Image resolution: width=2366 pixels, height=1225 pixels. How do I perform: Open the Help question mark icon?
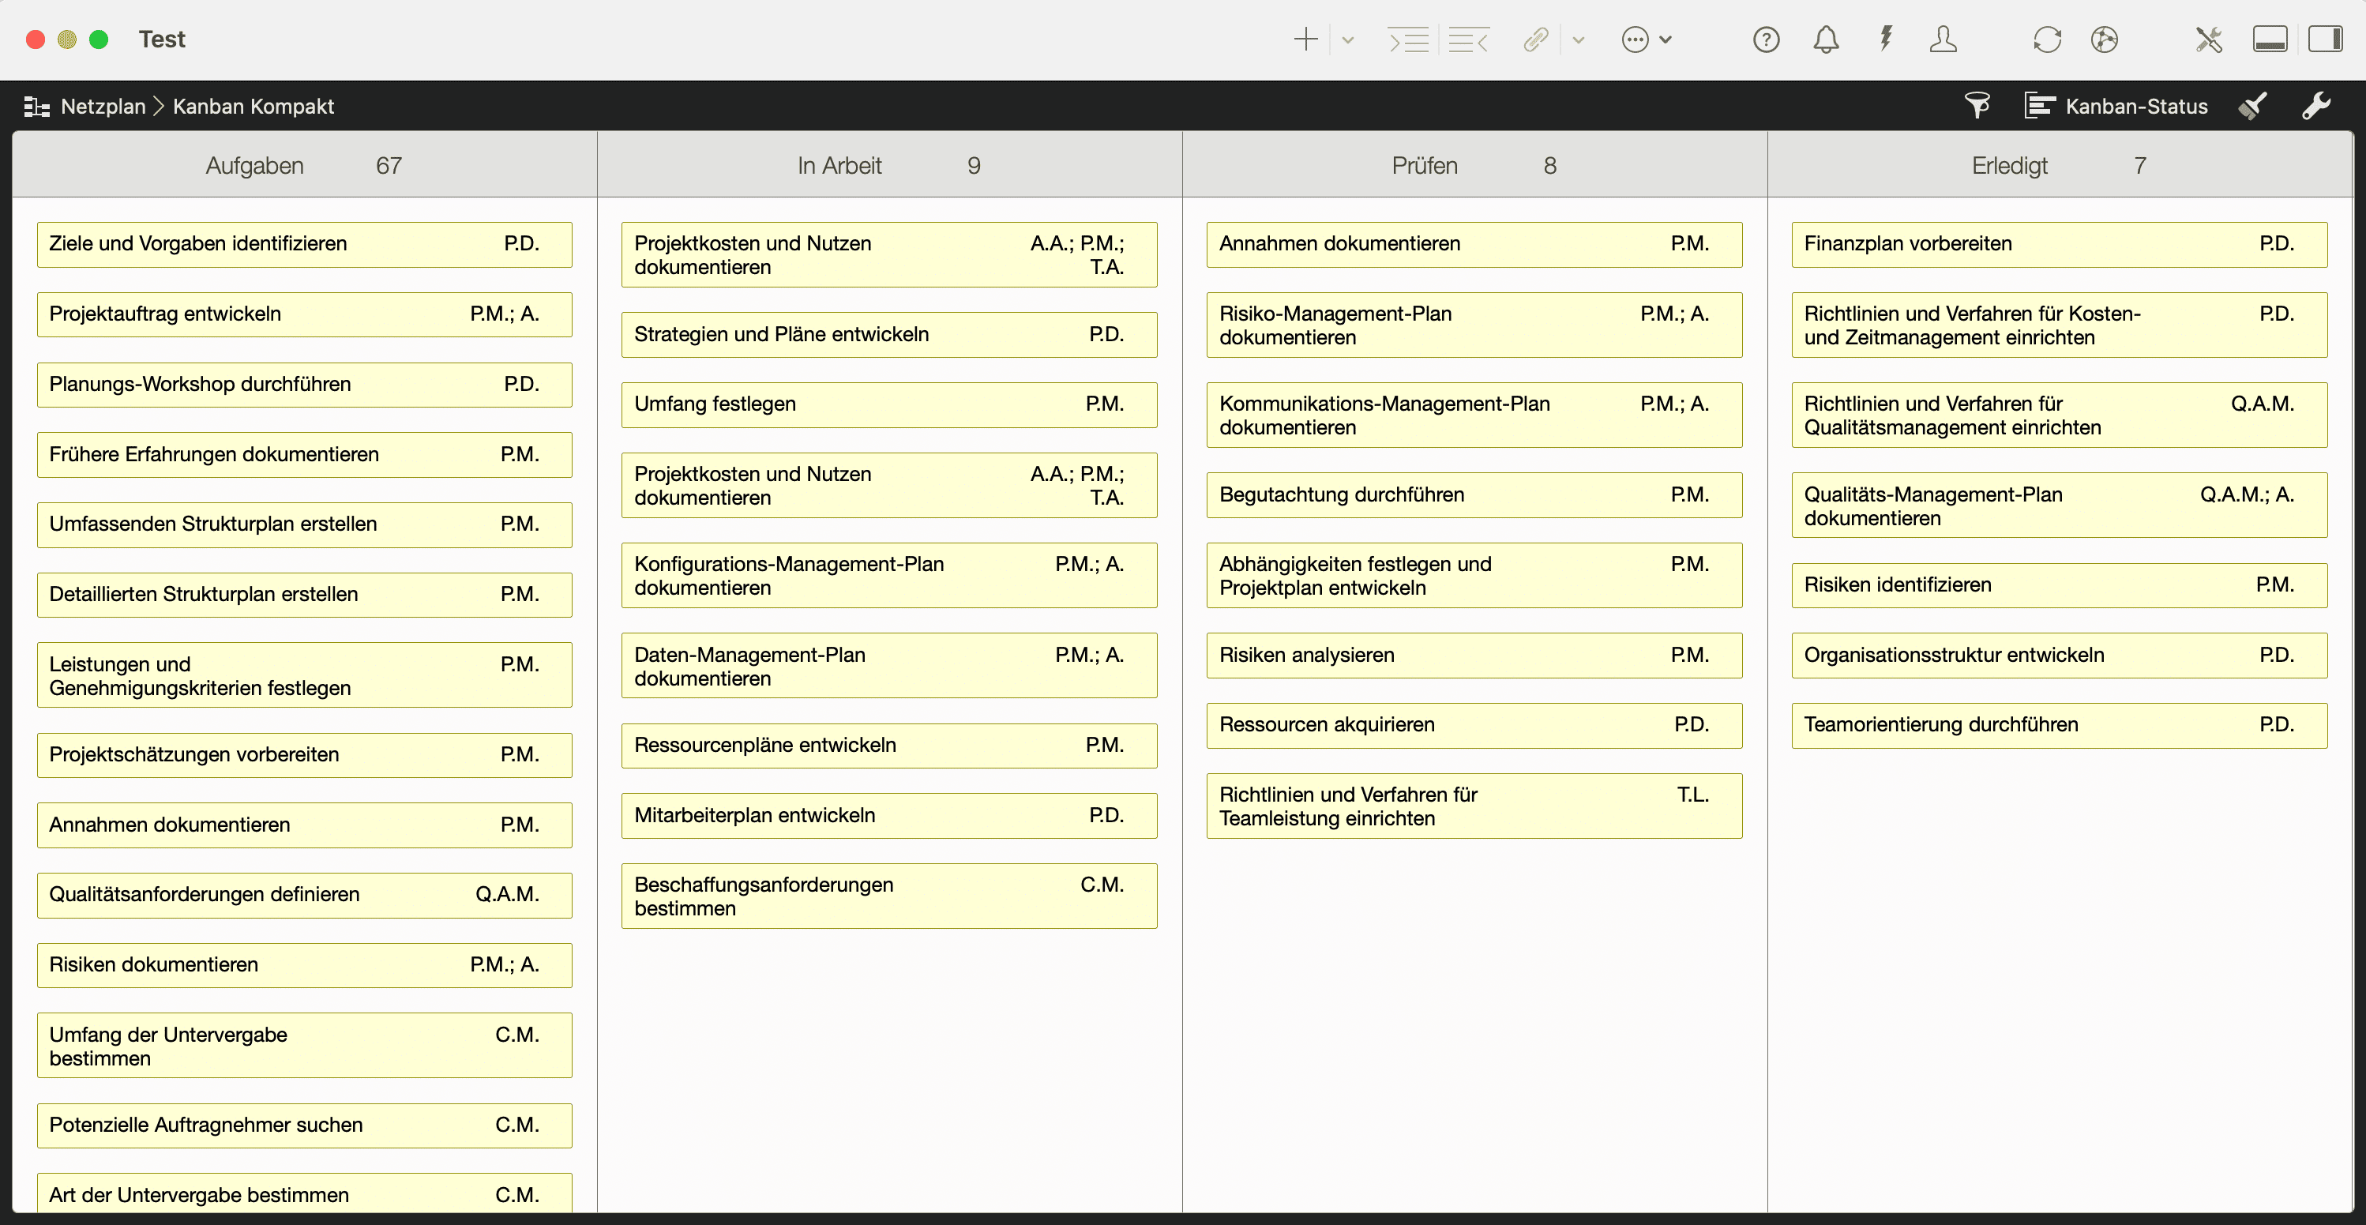pos(1765,39)
